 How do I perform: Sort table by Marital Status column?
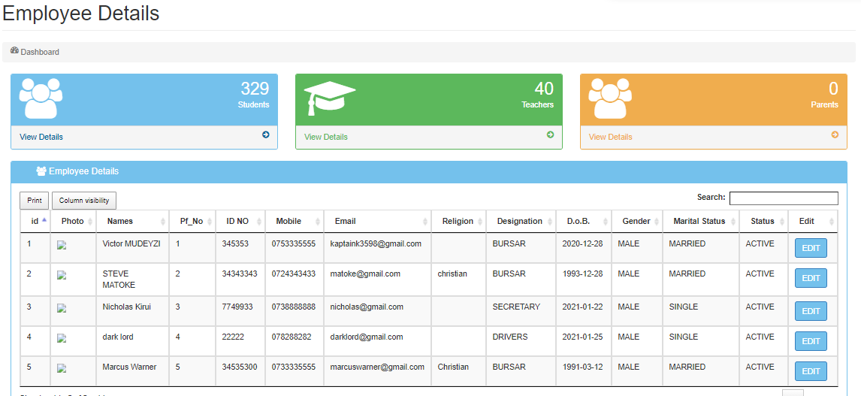point(699,221)
